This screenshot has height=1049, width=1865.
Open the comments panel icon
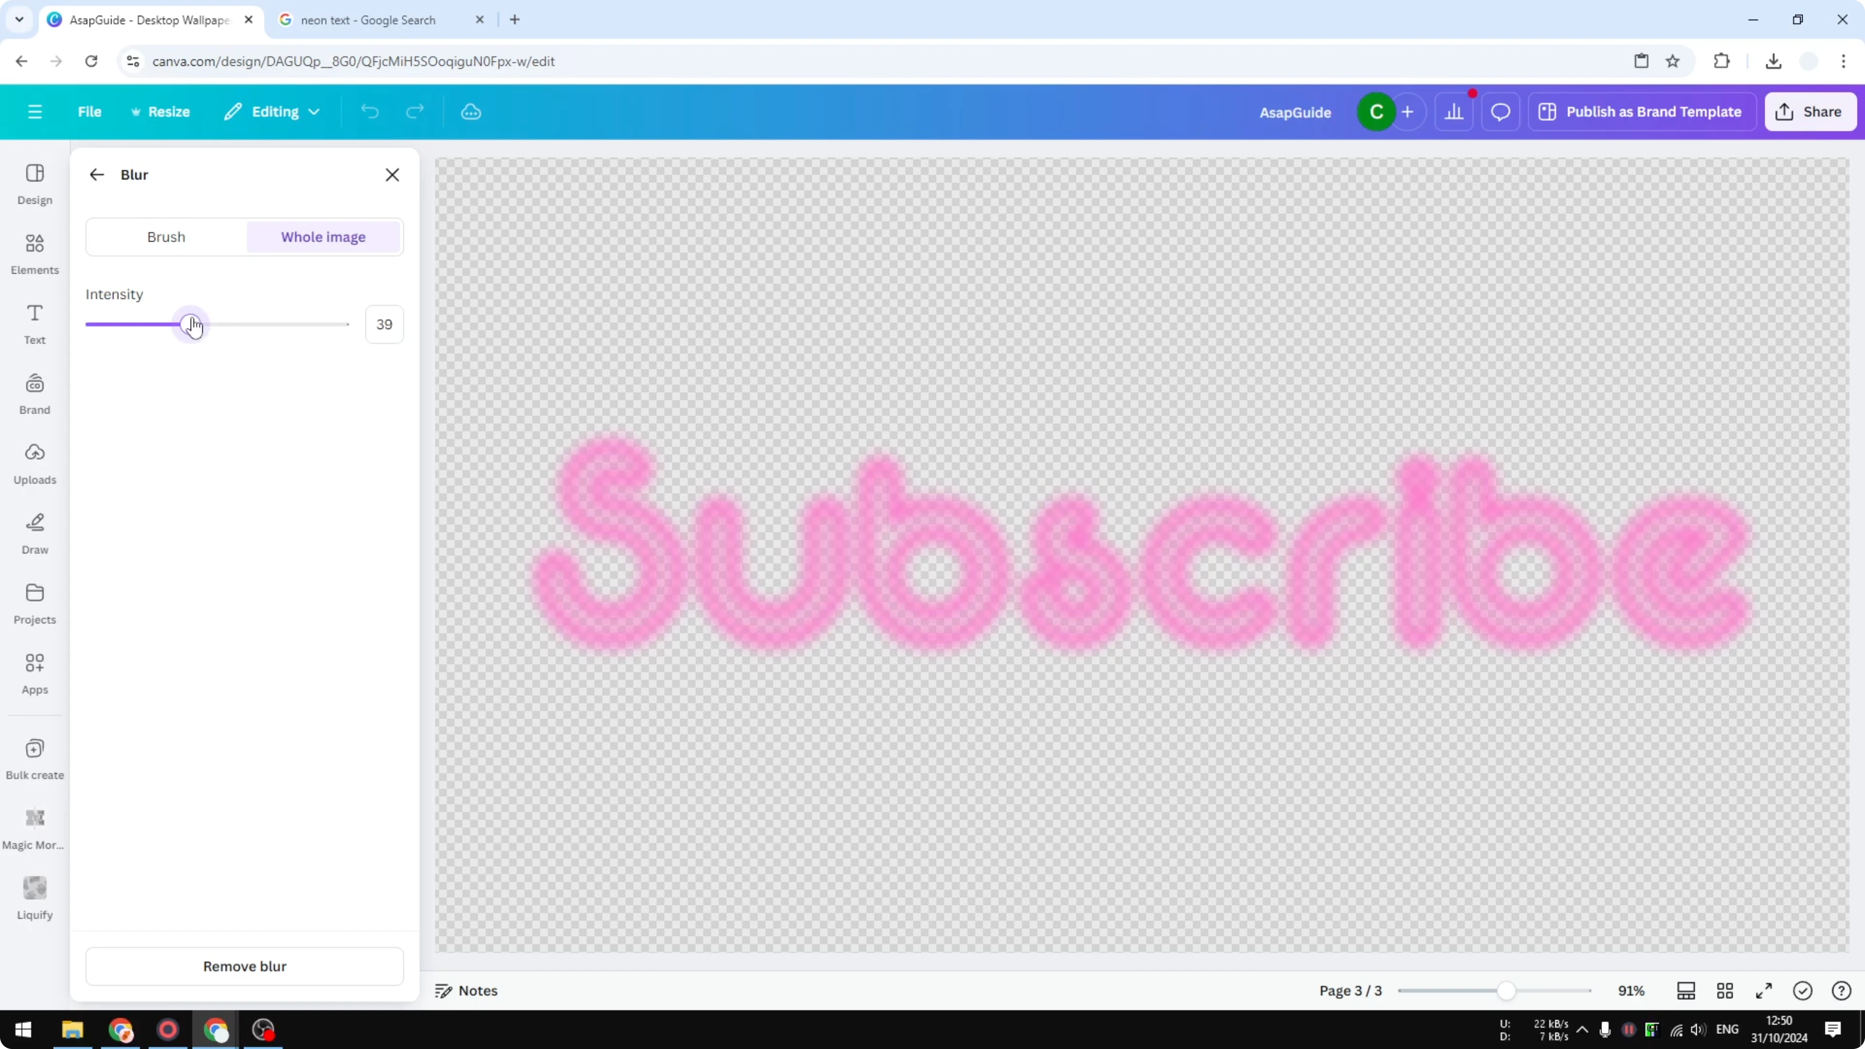1500,111
